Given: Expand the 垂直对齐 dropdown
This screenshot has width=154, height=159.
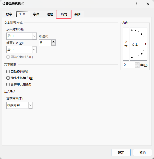Looking at the screenshot, I should pyautogui.click(x=34, y=49).
